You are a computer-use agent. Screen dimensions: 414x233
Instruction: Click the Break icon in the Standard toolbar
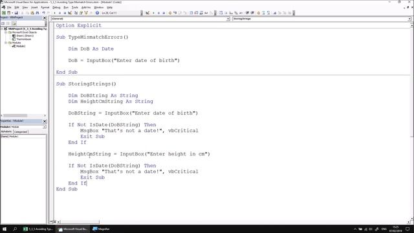60,13
